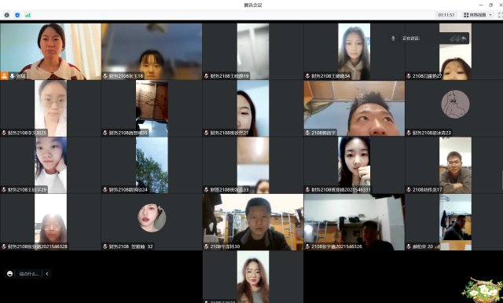This screenshot has width=503, height=303.
Task: Collapse the chat bar with the chevron
Action: point(47,273)
